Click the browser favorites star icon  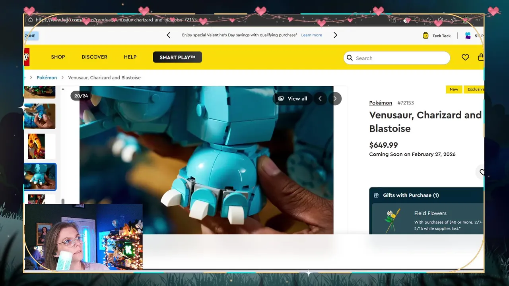428,20
